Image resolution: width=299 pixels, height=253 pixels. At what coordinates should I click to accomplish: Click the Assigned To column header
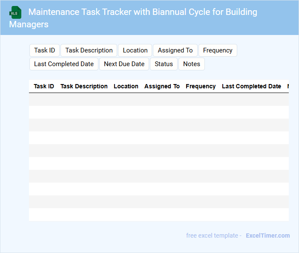click(x=162, y=86)
